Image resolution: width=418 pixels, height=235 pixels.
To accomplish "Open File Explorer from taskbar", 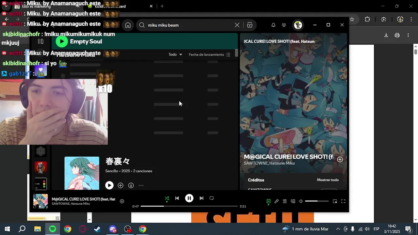I will point(37,229).
